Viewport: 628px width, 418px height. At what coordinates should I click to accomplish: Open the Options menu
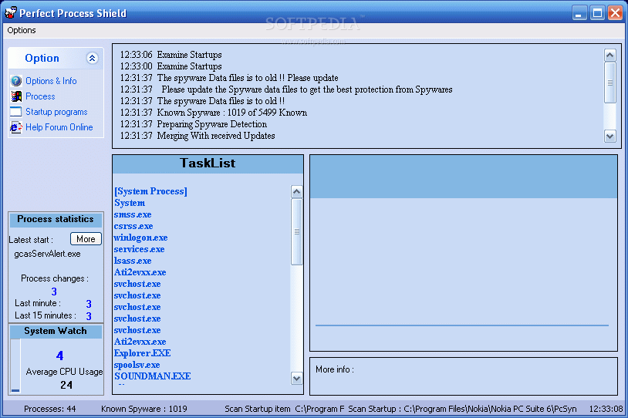click(x=22, y=30)
